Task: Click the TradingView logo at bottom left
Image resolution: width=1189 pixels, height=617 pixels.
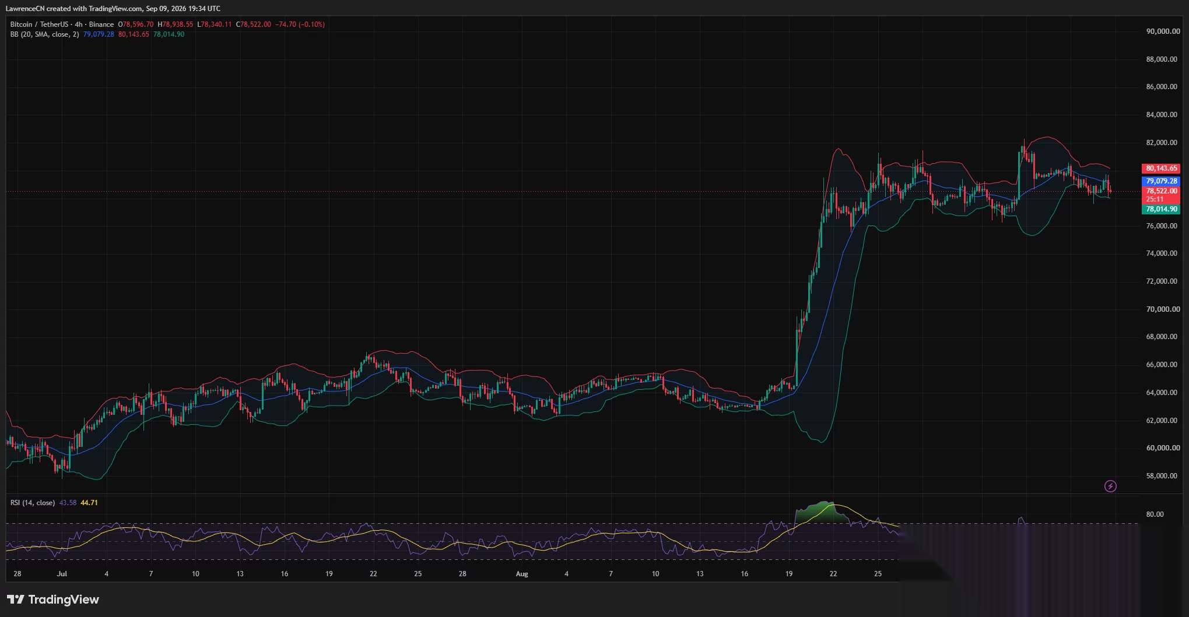Action: [x=53, y=600]
